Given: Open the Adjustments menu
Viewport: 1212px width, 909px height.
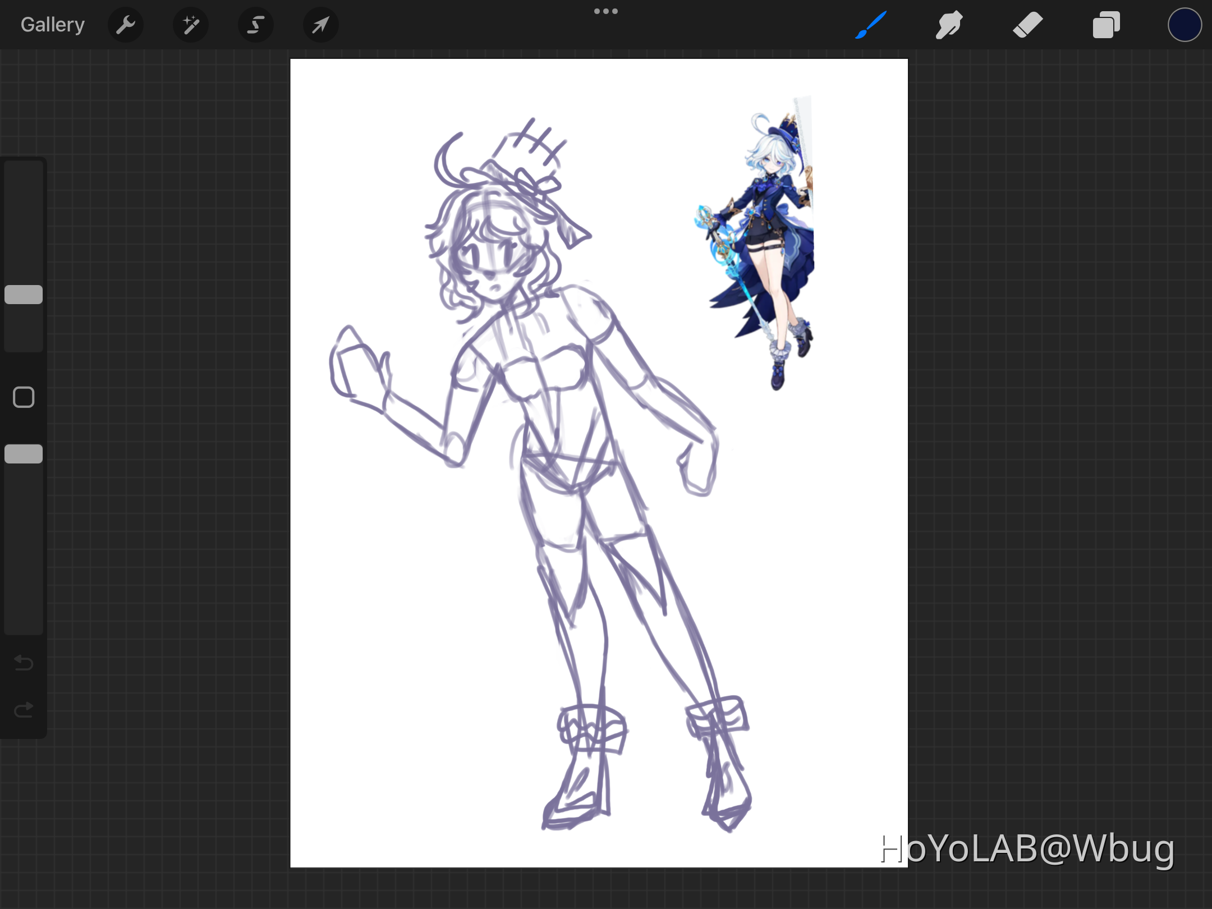Looking at the screenshot, I should [x=191, y=25].
